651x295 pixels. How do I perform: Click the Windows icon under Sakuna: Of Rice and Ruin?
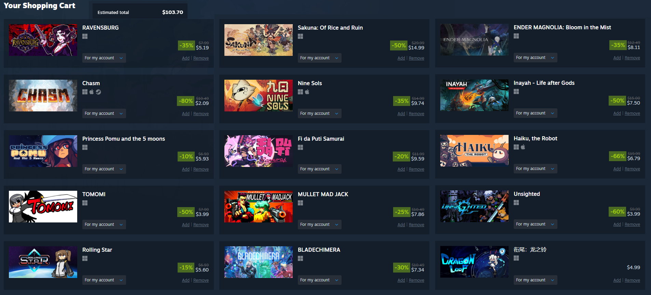tap(301, 36)
